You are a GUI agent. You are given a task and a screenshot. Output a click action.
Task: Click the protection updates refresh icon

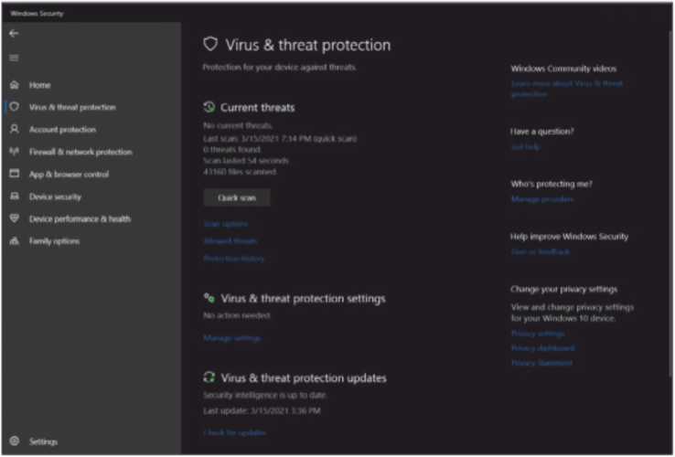pyautogui.click(x=209, y=377)
